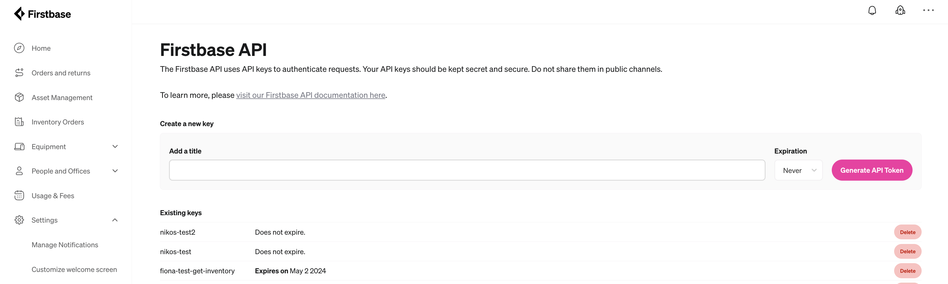The image size is (948, 284).
Task: Open Customize welcome screen page
Action: pos(74,269)
